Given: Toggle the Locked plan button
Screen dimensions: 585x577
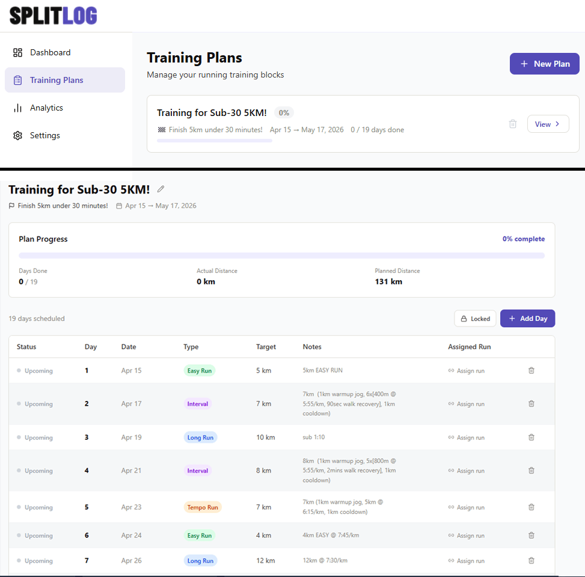Looking at the screenshot, I should pyautogui.click(x=475, y=319).
